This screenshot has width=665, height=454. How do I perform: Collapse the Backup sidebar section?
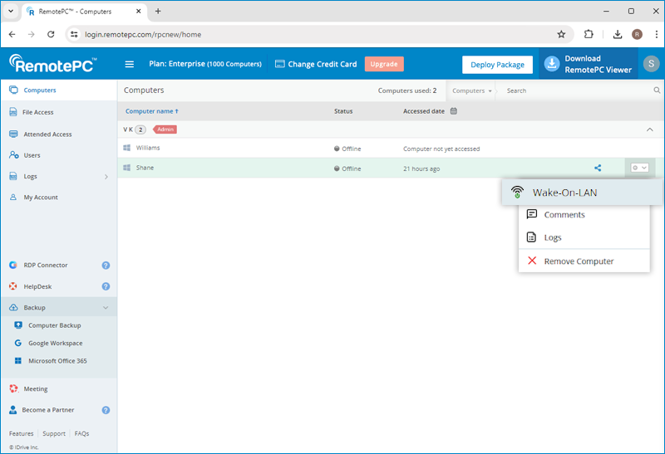106,308
